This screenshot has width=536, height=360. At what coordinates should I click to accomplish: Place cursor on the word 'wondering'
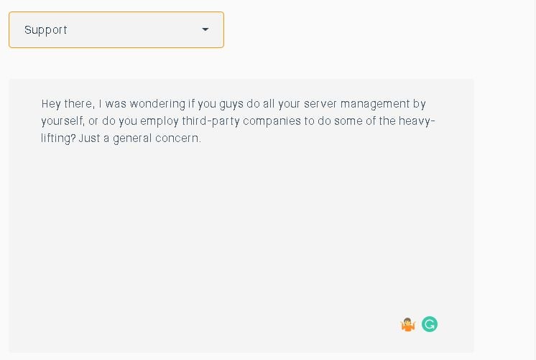point(157,104)
